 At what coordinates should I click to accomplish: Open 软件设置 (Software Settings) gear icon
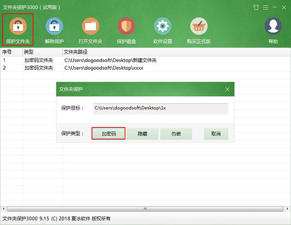click(x=163, y=26)
